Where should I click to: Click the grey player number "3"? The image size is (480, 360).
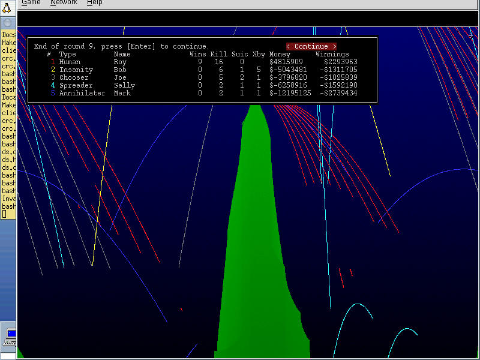(53, 77)
